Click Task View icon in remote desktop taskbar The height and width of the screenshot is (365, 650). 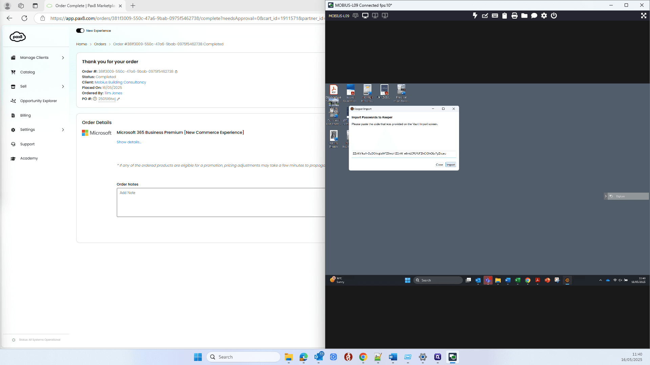click(x=468, y=280)
